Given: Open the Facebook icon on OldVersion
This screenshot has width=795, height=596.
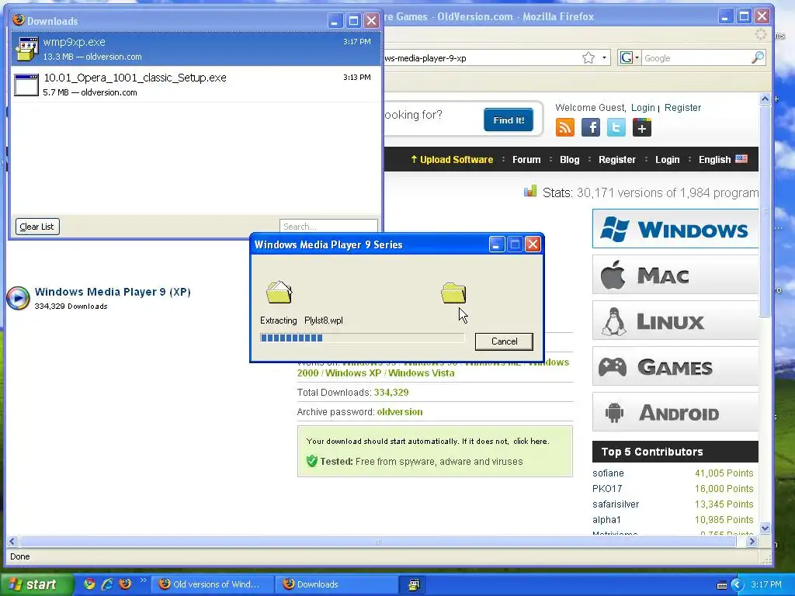Looking at the screenshot, I should [x=591, y=127].
